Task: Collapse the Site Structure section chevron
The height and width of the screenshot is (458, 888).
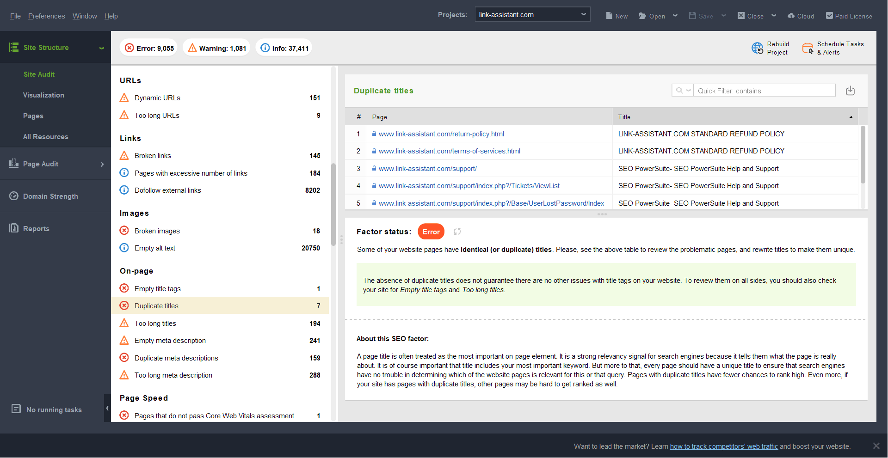Action: pyautogui.click(x=102, y=48)
